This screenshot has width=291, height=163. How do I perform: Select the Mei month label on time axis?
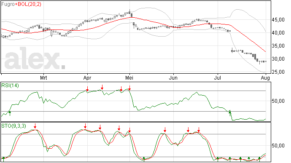(x=129, y=78)
